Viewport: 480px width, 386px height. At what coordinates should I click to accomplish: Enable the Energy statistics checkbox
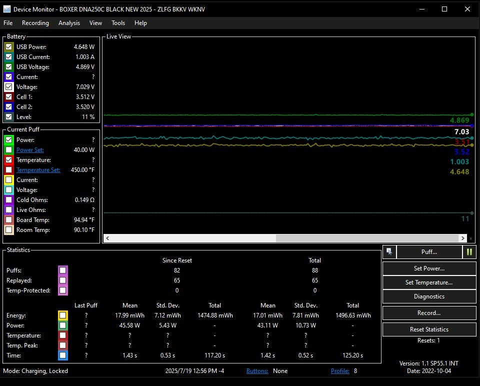(62, 315)
